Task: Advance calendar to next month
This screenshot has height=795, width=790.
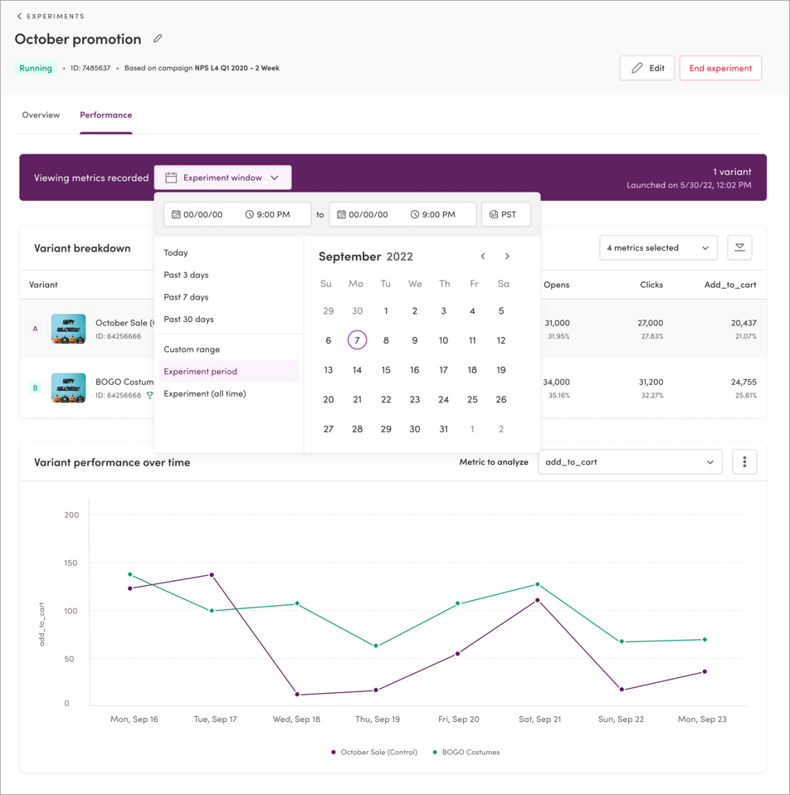Action: tap(507, 256)
